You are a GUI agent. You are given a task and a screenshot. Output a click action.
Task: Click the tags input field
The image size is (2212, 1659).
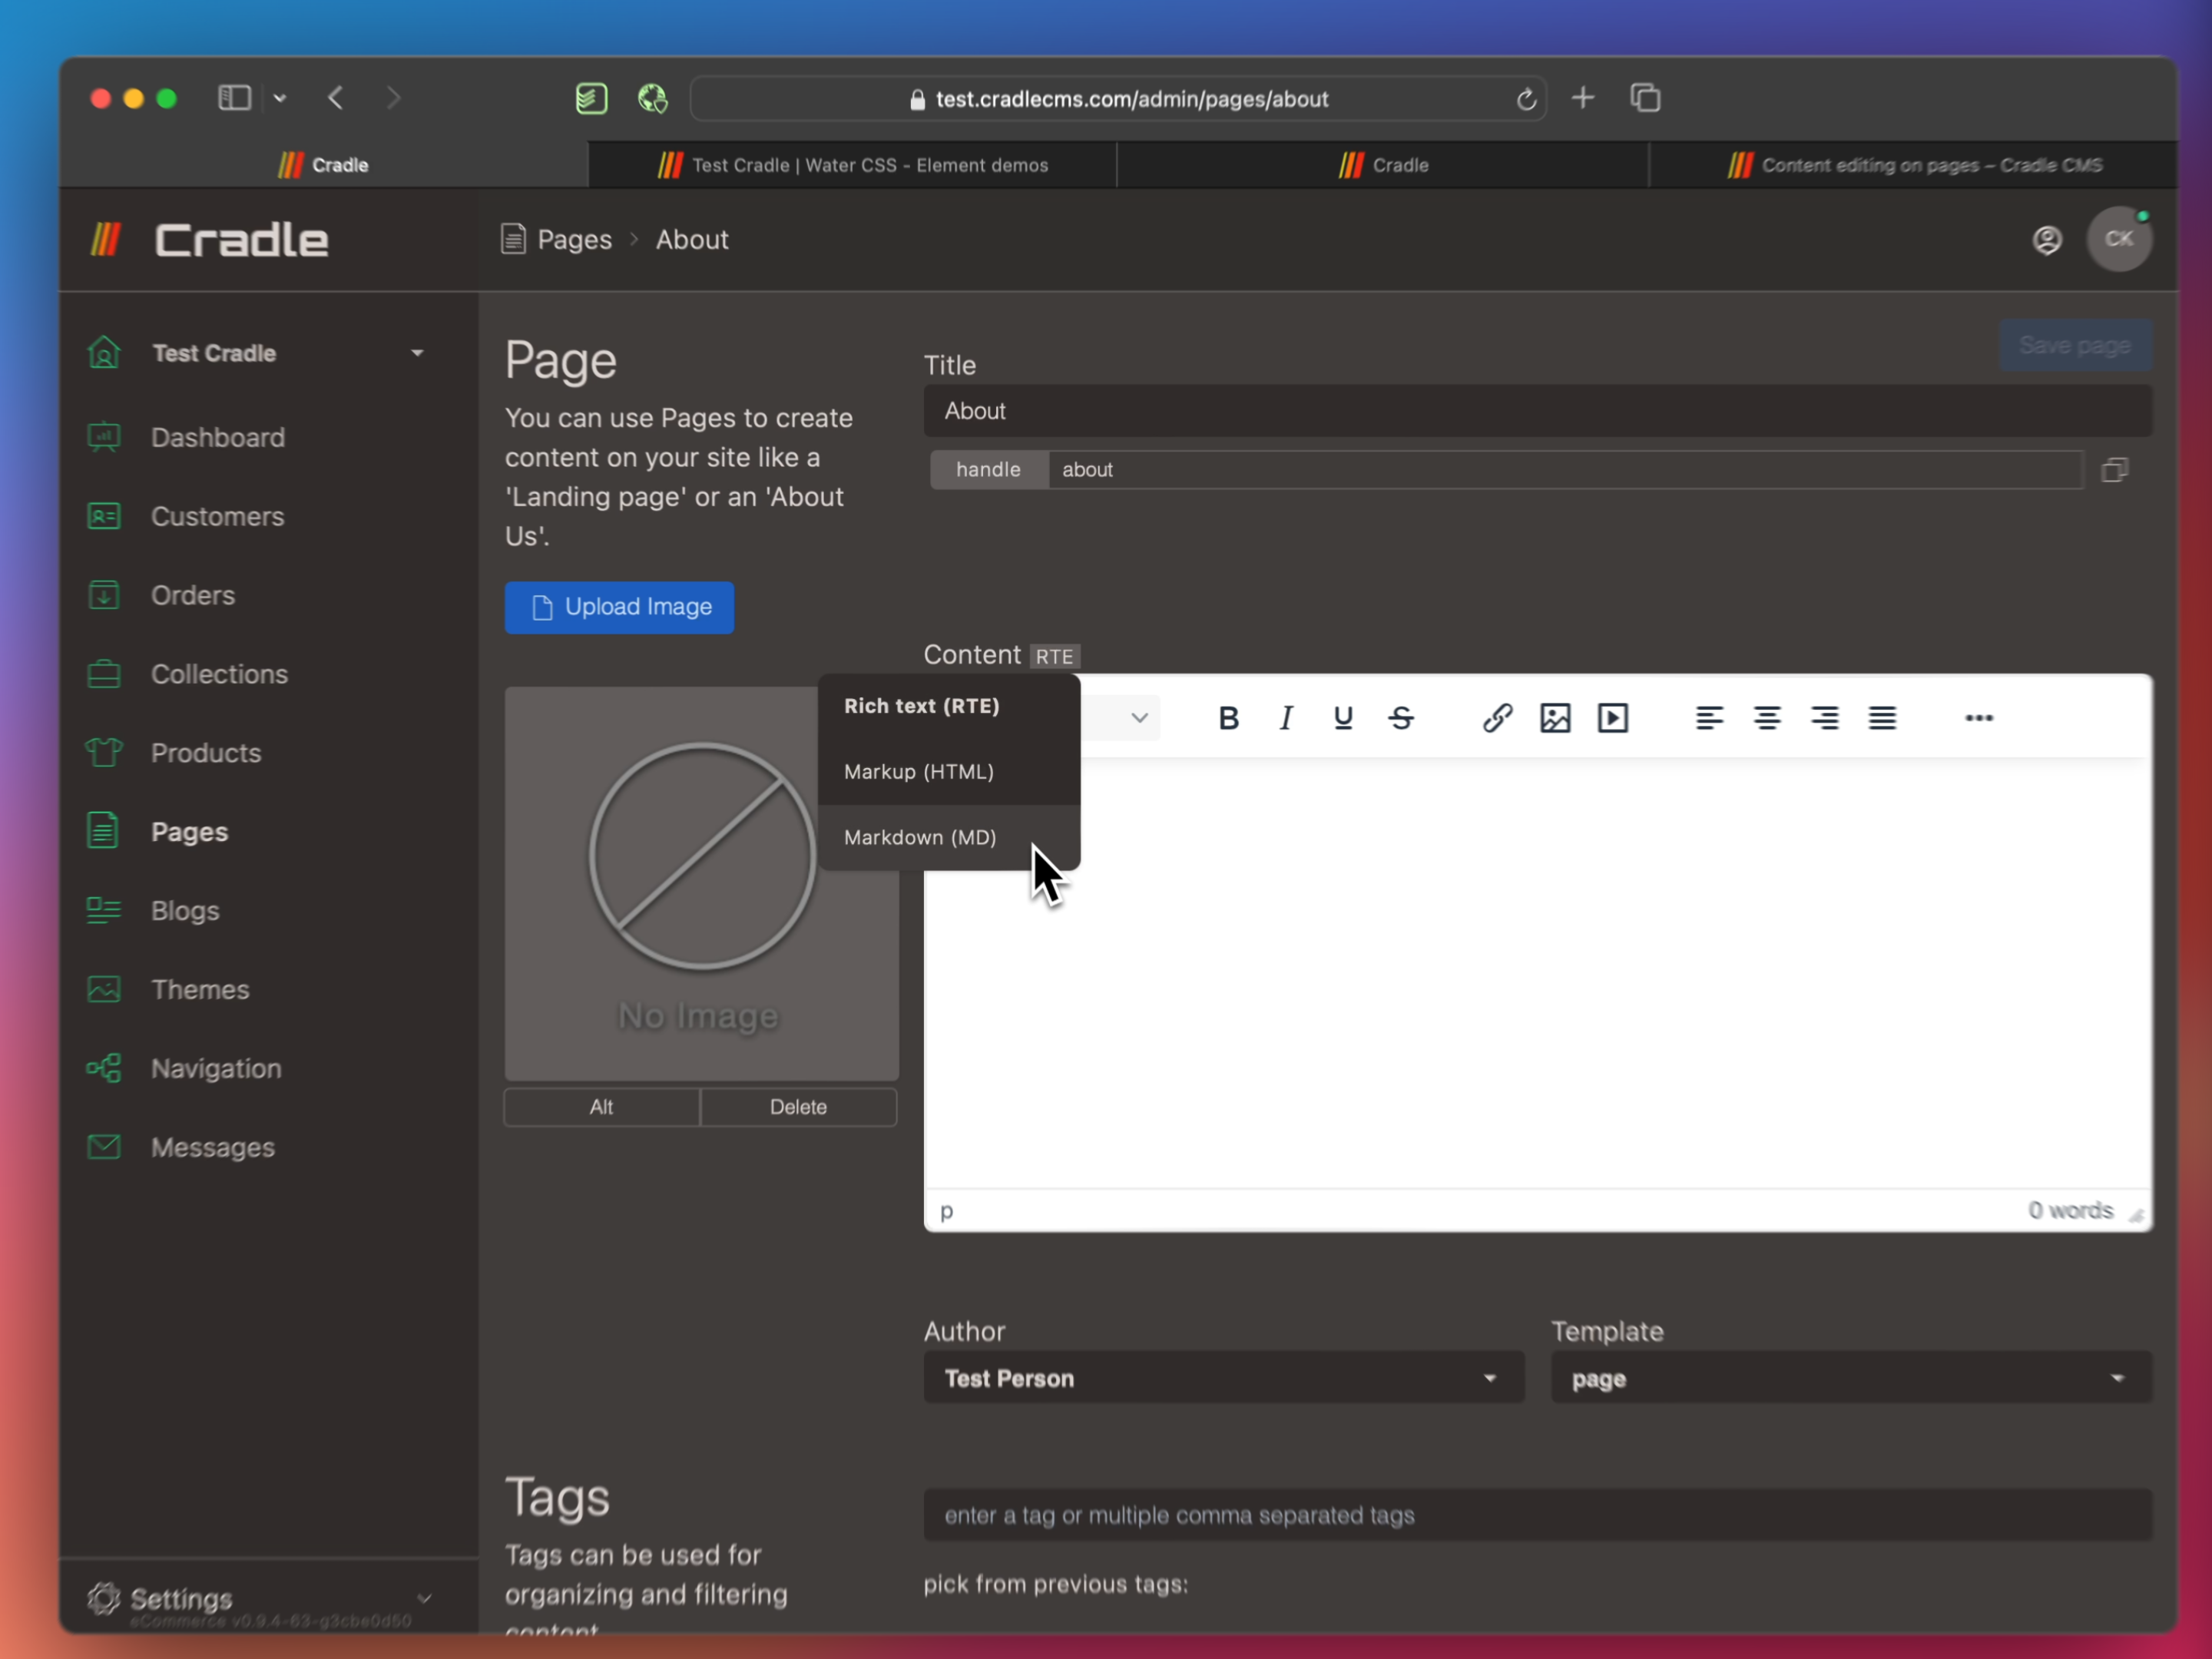[x=1538, y=1515]
